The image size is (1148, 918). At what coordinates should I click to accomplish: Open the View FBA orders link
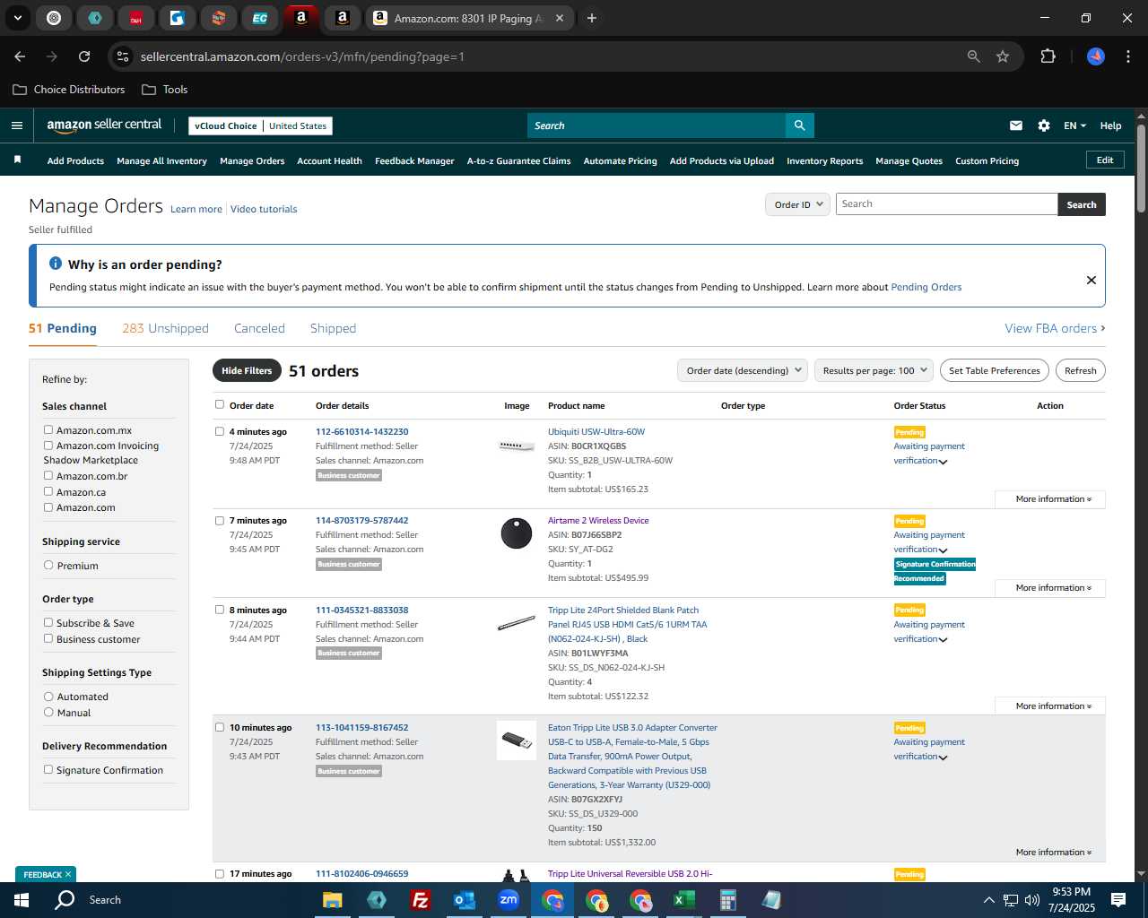[x=1055, y=328]
